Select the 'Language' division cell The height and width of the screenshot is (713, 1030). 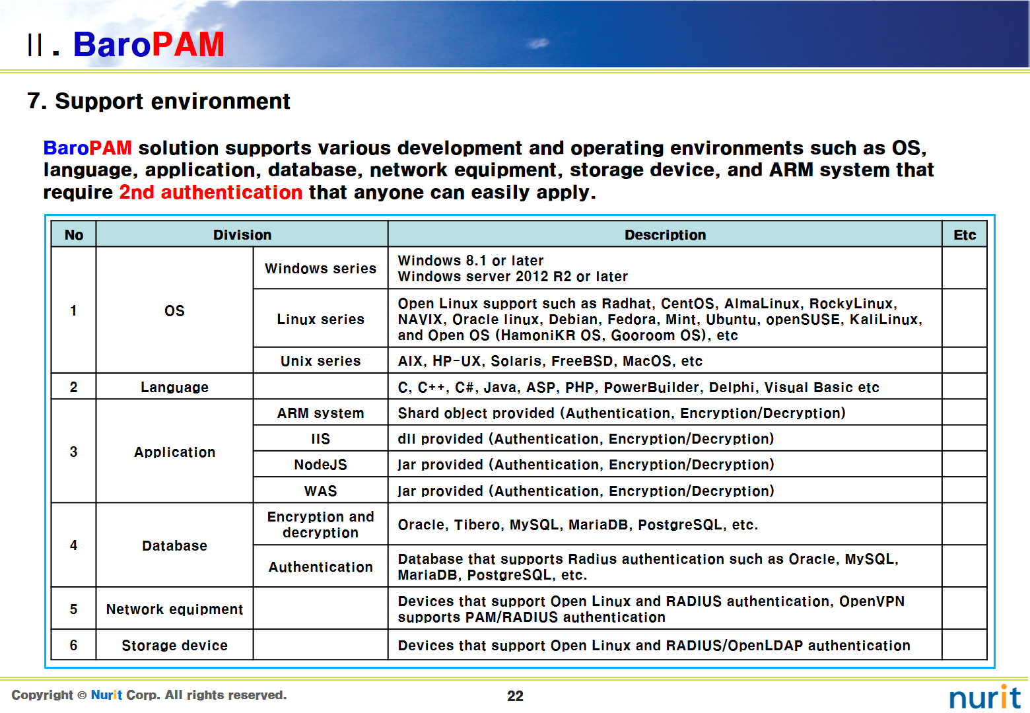[174, 387]
